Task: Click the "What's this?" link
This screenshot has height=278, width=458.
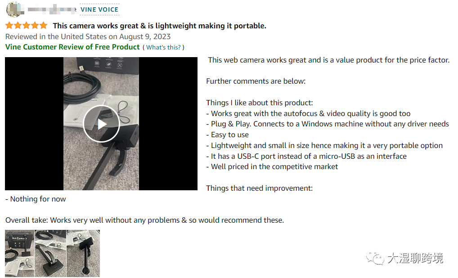Action: click(x=164, y=47)
